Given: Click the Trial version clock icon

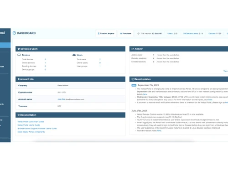Looking at the screenshot, I should click(x=139, y=33).
